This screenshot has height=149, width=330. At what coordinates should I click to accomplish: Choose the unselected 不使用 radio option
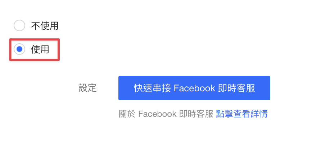(x=19, y=26)
